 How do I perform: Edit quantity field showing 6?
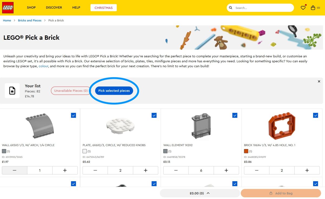pos(201,170)
